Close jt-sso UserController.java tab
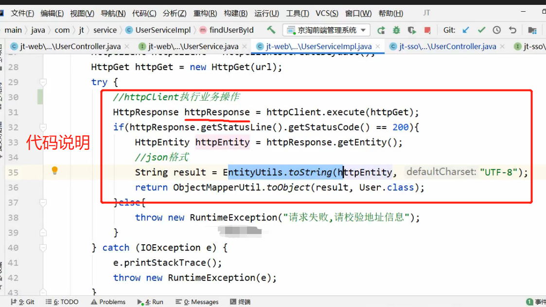This screenshot has width=546, height=307. point(502,46)
